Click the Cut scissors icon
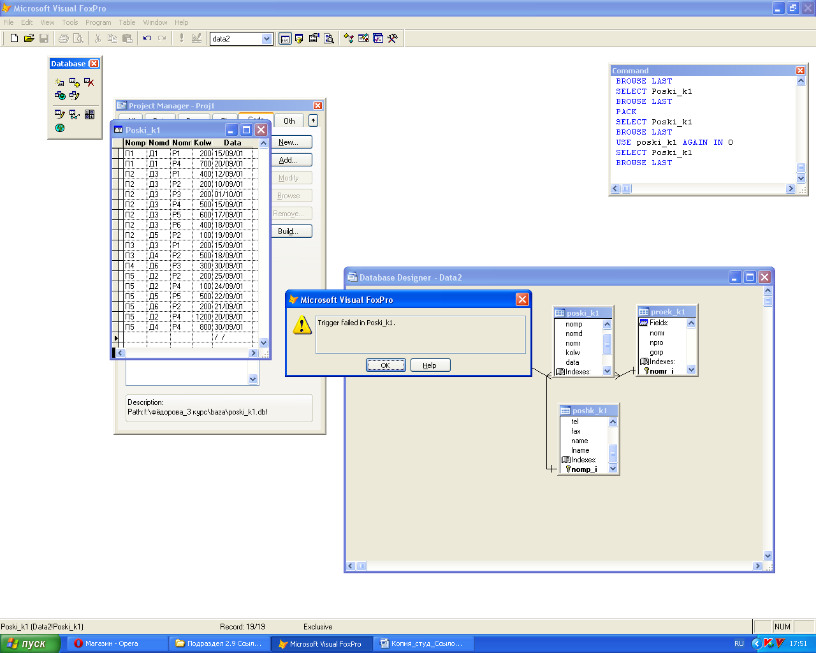The height and width of the screenshot is (653, 816). 98,38
